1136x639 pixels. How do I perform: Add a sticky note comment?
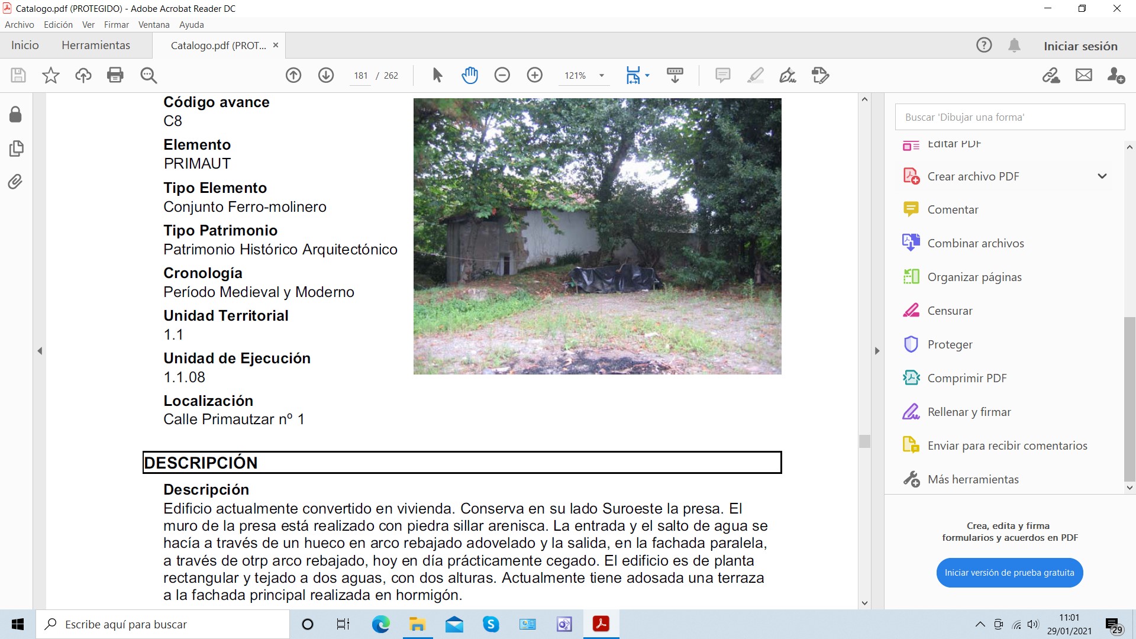(x=722, y=75)
